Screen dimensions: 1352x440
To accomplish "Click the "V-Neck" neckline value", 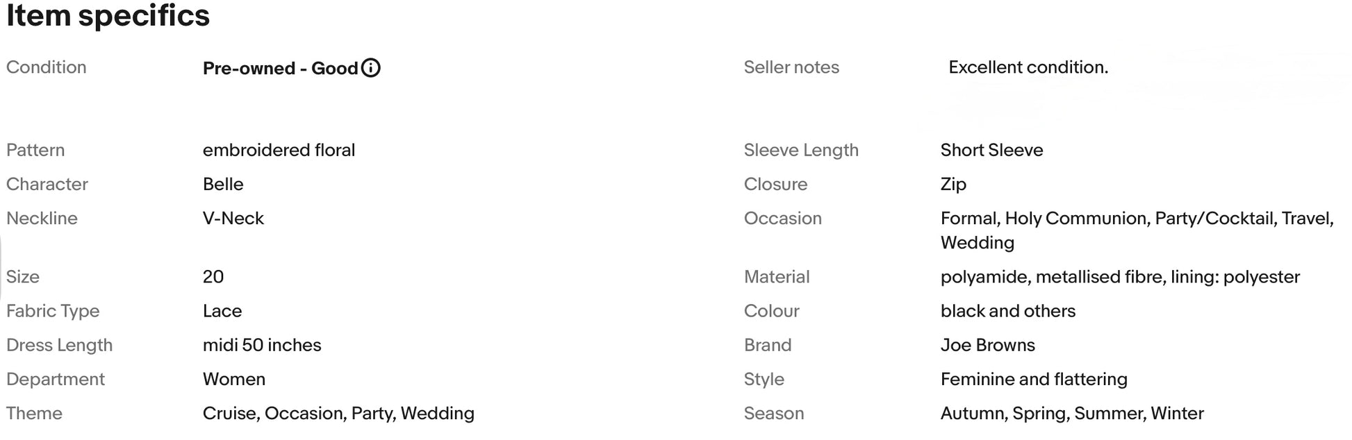I will (233, 218).
